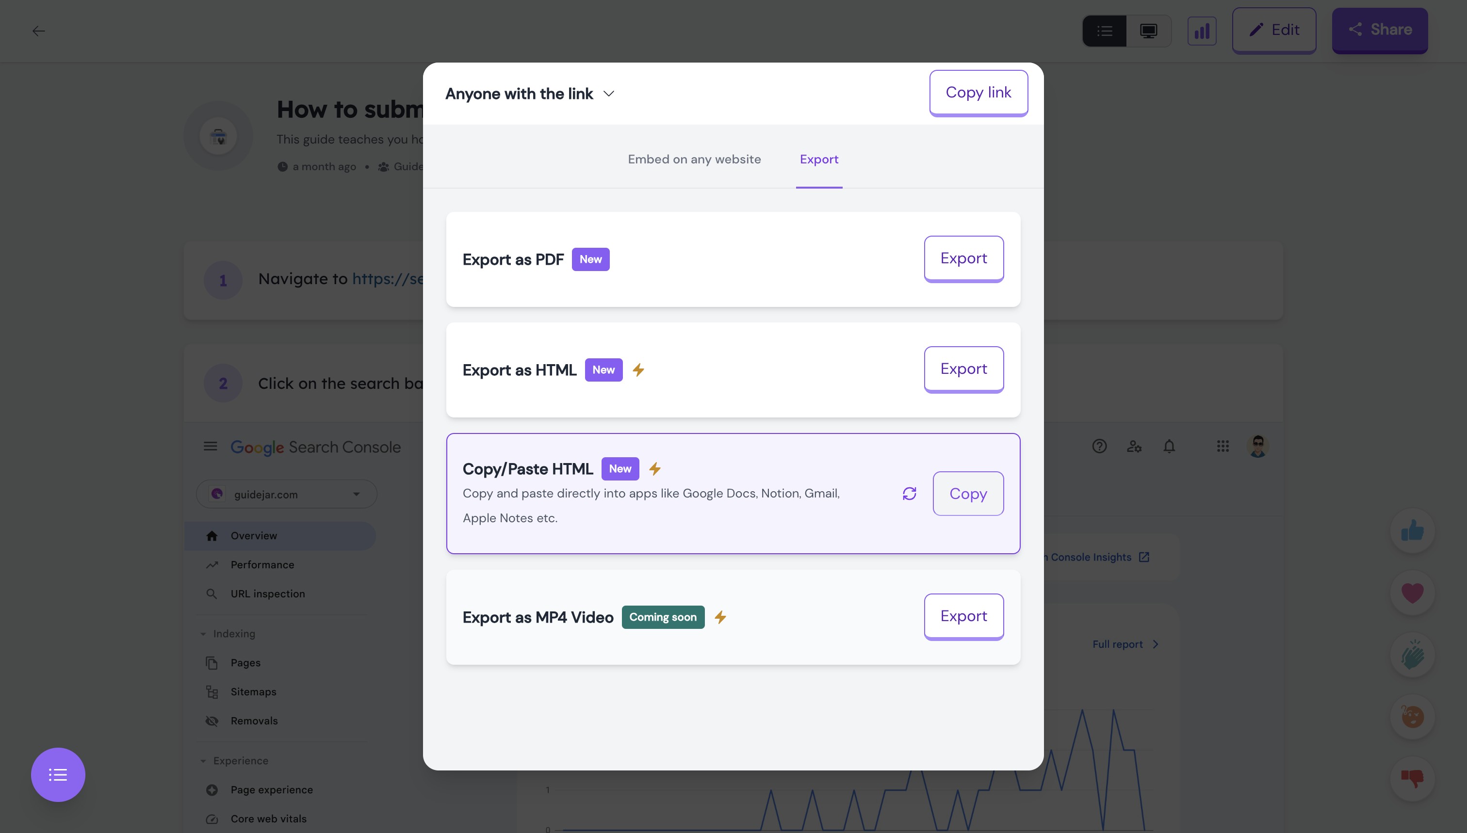This screenshot has height=833, width=1467.
Task: Switch to the 'Embed on any website' tab
Action: coord(694,159)
